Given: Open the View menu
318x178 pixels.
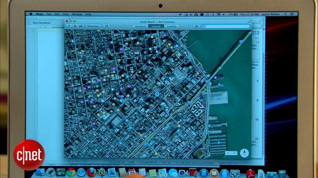Looking at the screenshot, I should [66, 14].
